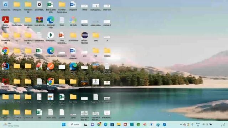Show hidden system tray icons

tap(181, 124)
